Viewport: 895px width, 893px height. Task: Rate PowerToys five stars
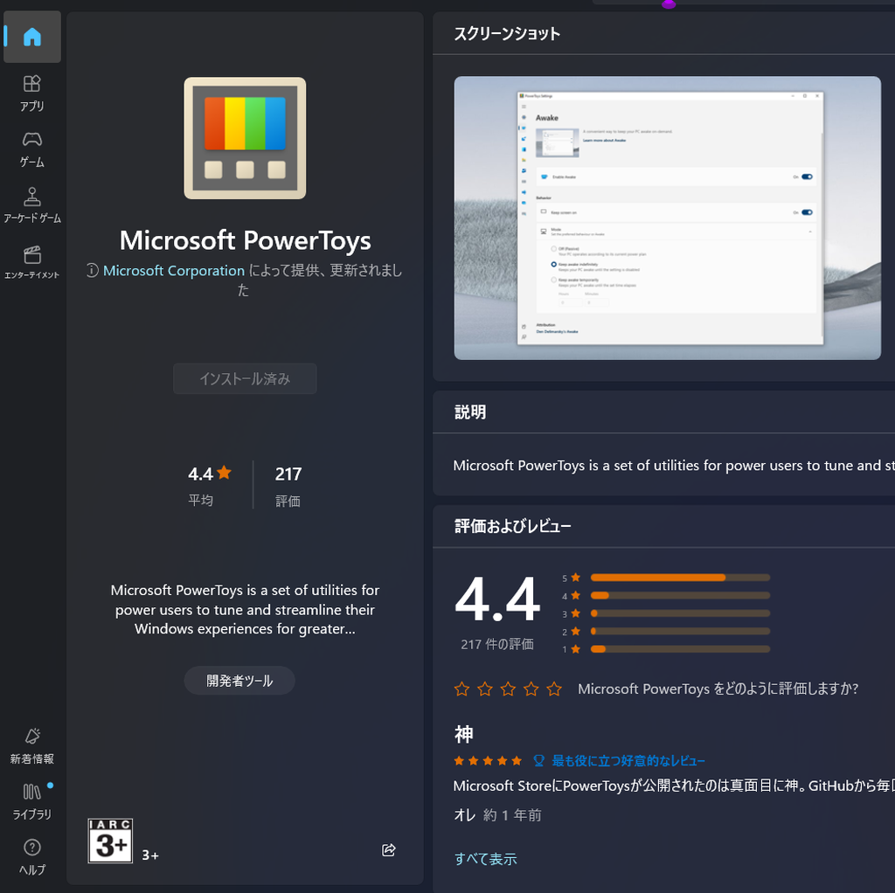point(554,689)
